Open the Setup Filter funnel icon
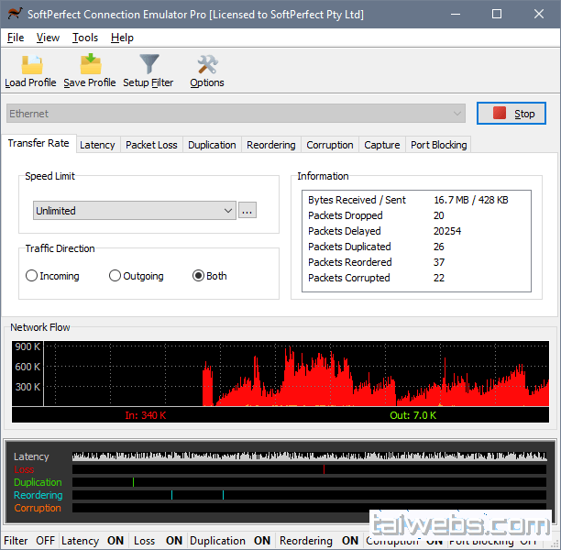The height and width of the screenshot is (550, 561). [x=148, y=65]
